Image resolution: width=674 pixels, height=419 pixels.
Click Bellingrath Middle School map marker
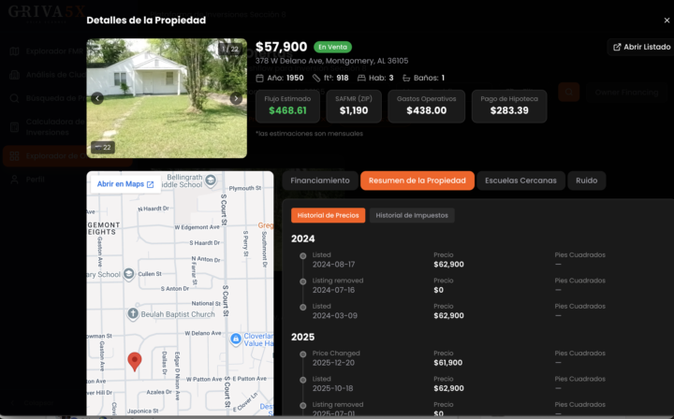coord(211,181)
